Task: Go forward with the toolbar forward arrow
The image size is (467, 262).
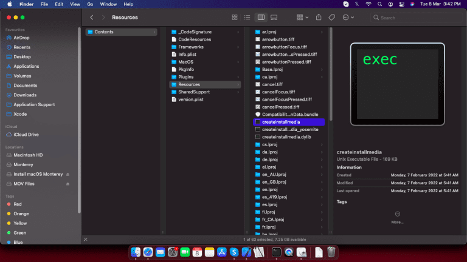Action: pos(103,18)
